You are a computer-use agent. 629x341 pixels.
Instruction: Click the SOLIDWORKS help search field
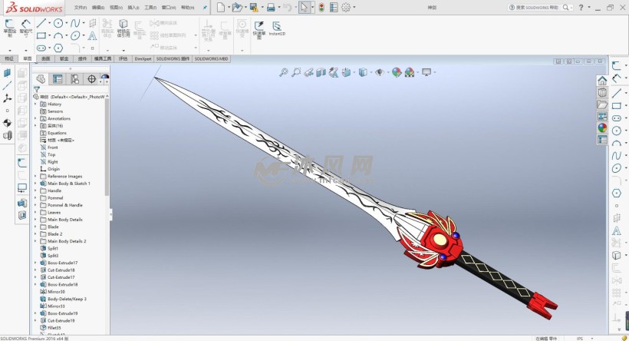[535, 7]
